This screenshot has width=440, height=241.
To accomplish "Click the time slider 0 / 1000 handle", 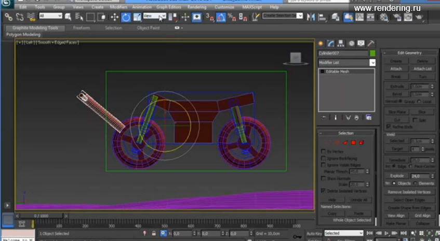I will [x=41, y=216].
